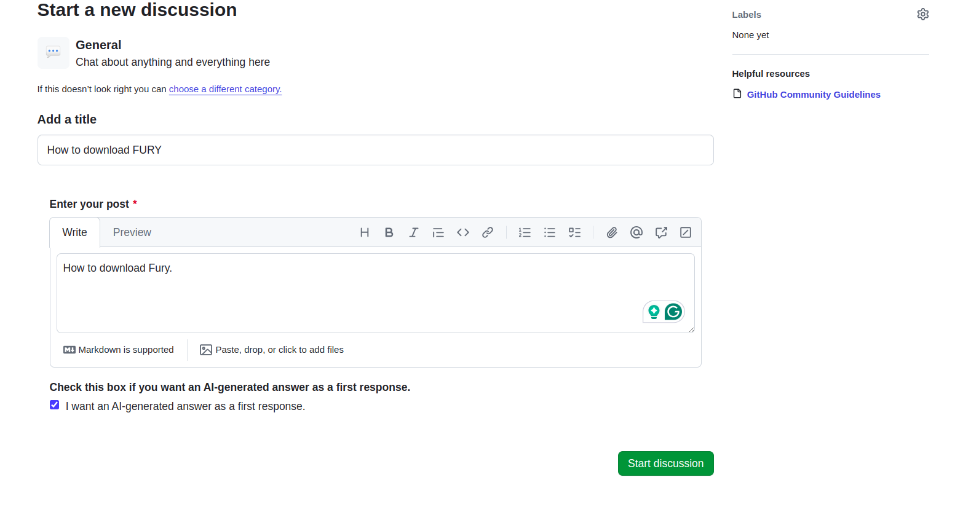This screenshot has height=528, width=963.
Task: Uncheck the AI-generated answer checkbox
Action: pyautogui.click(x=55, y=405)
